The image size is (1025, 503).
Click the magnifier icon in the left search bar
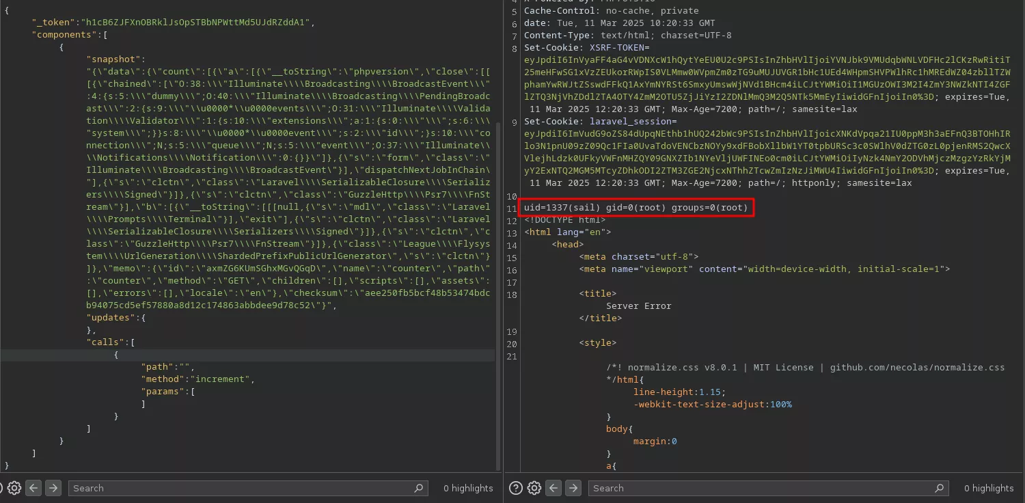(x=418, y=488)
